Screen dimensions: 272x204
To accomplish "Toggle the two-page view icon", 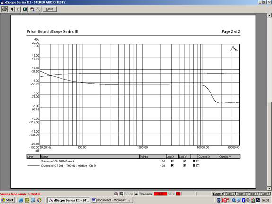I will 25,9.
